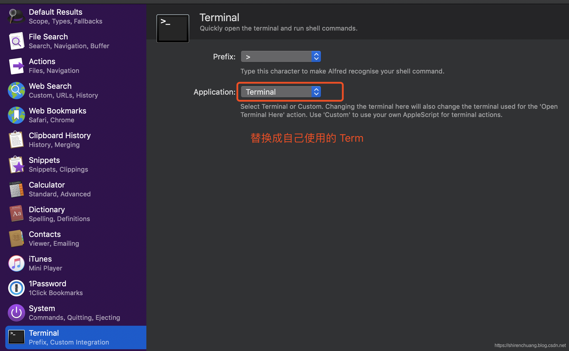Viewport: 569px width, 351px height.
Task: Click the File Search magnifier icon
Action: (16, 41)
